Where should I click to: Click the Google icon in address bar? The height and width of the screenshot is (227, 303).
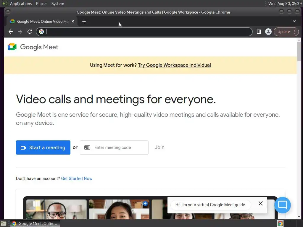click(x=41, y=32)
